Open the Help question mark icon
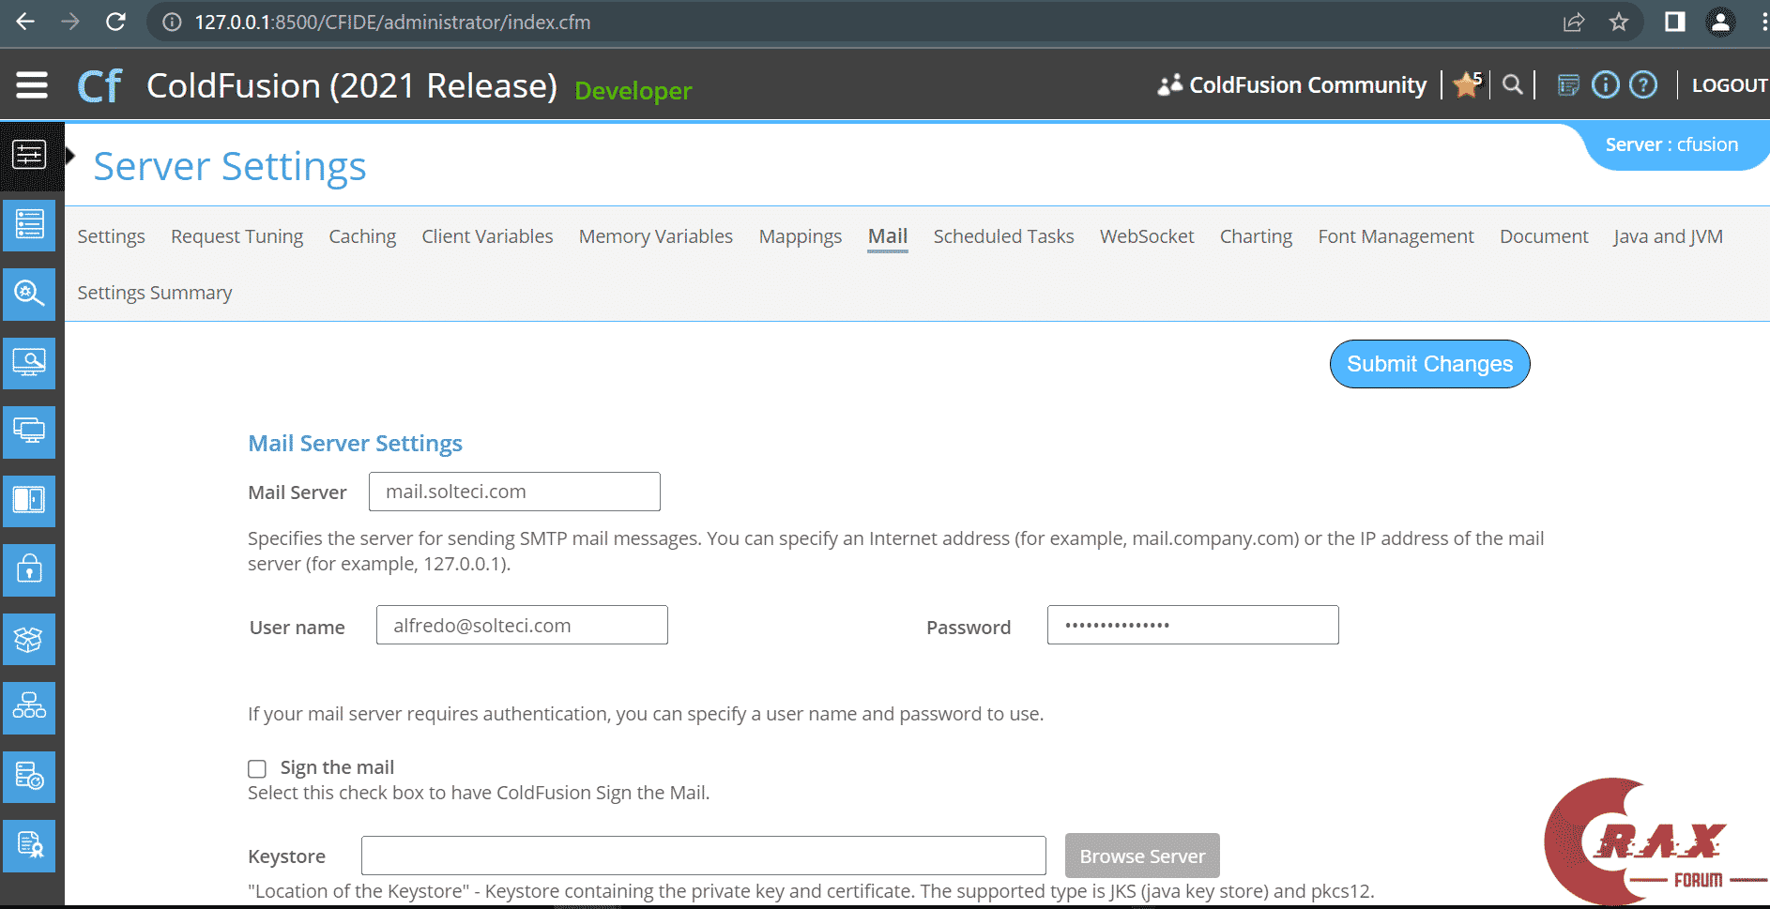 pos(1643,84)
